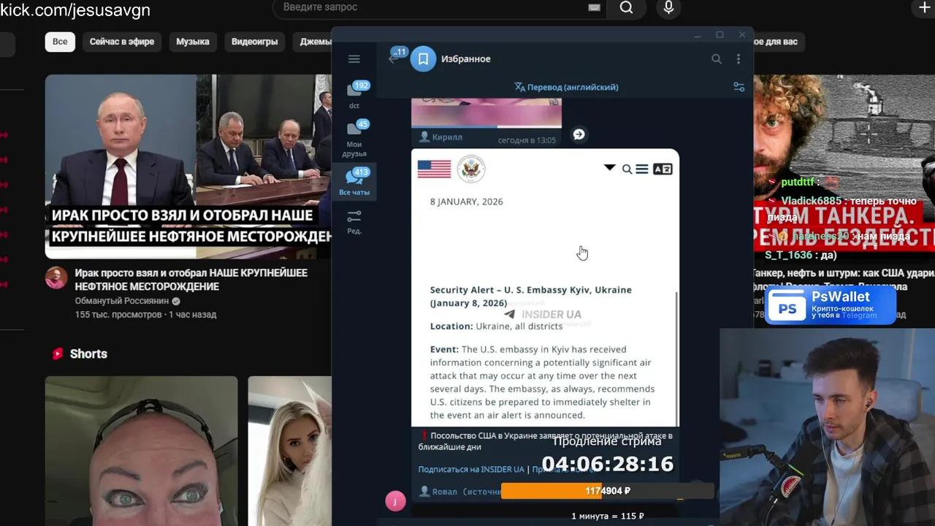
Task: Click the Избранное bookmark avatar
Action: 423,58
